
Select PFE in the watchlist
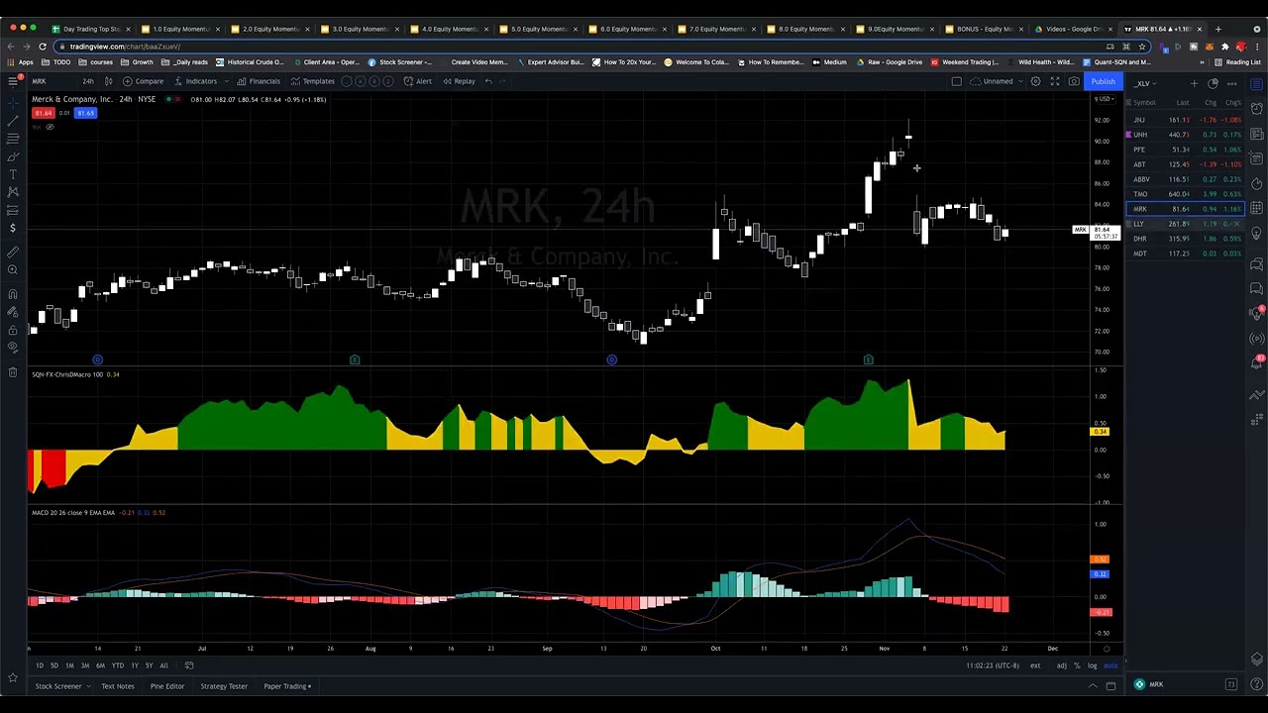pos(1187,150)
